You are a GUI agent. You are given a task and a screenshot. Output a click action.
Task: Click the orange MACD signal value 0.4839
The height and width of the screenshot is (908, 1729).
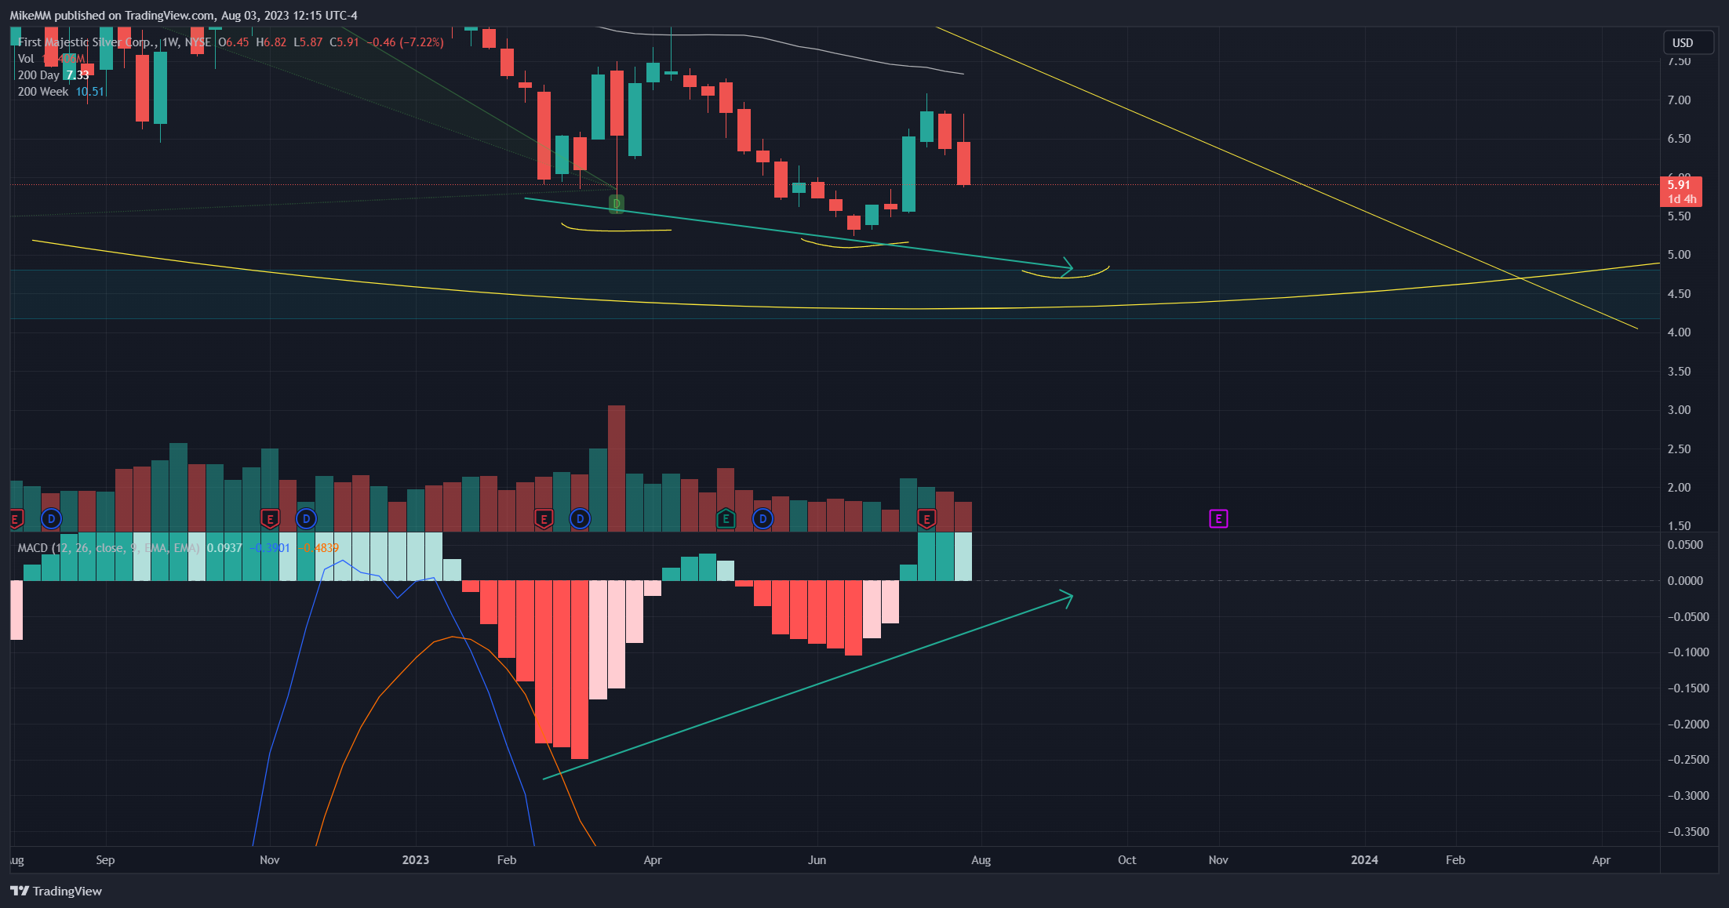tap(321, 548)
